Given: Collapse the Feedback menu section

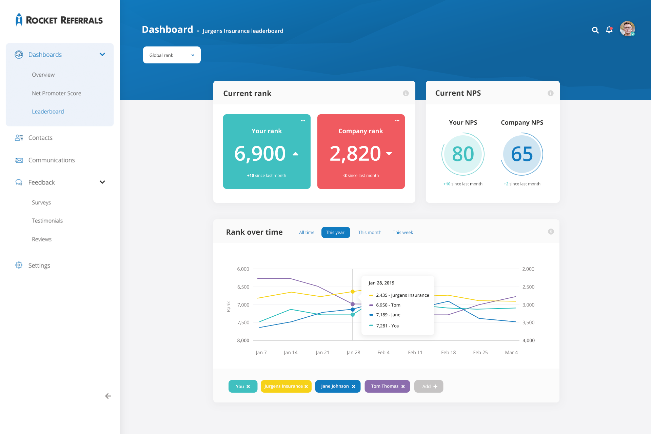Looking at the screenshot, I should pyautogui.click(x=102, y=182).
